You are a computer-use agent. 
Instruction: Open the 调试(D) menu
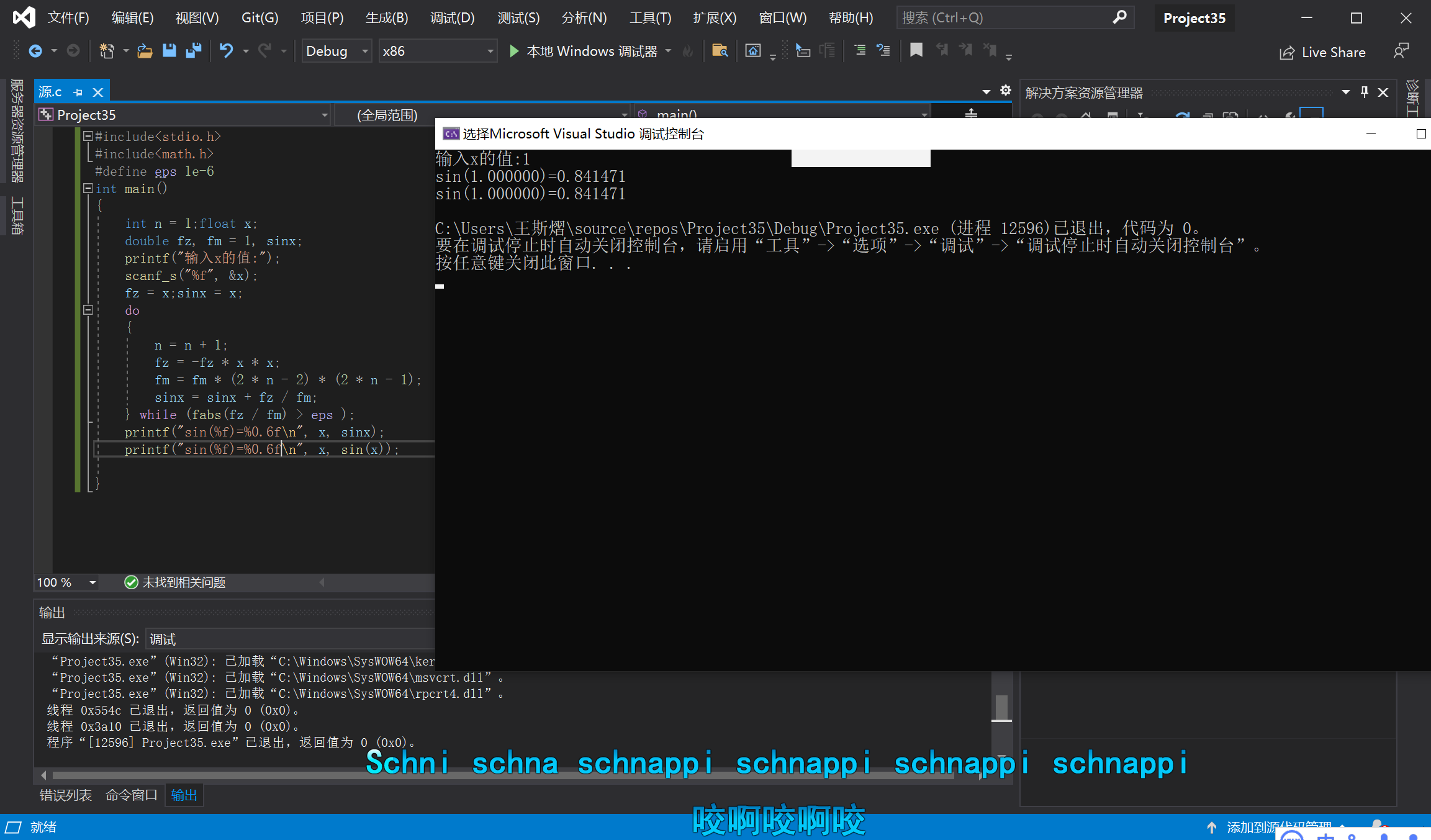tap(452, 18)
